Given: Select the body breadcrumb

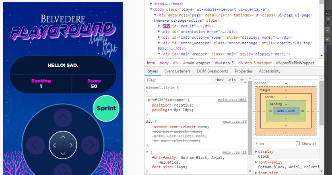Looking at the screenshot, I should coord(164,63).
